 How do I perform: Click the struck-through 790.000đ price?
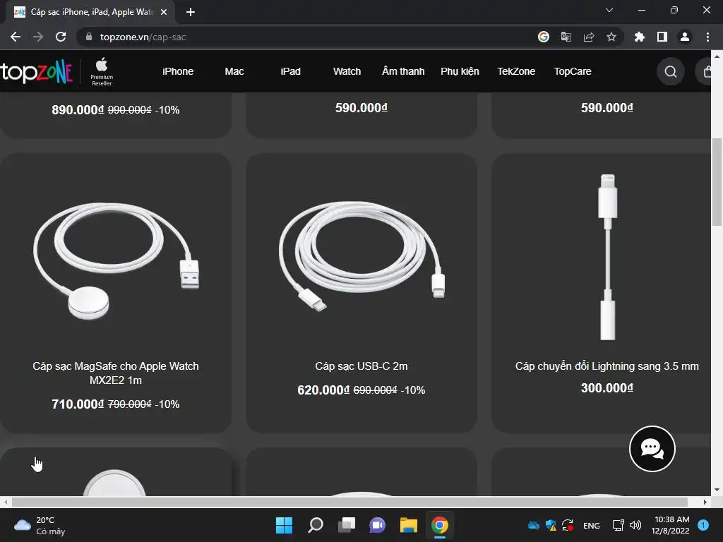tap(130, 404)
